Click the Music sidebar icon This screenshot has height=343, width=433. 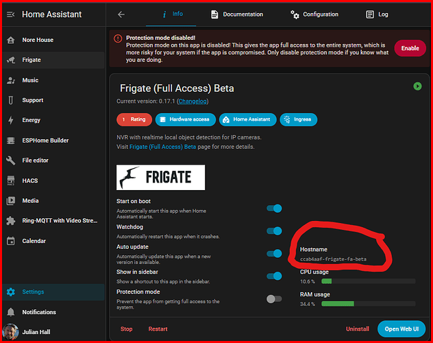(11, 80)
